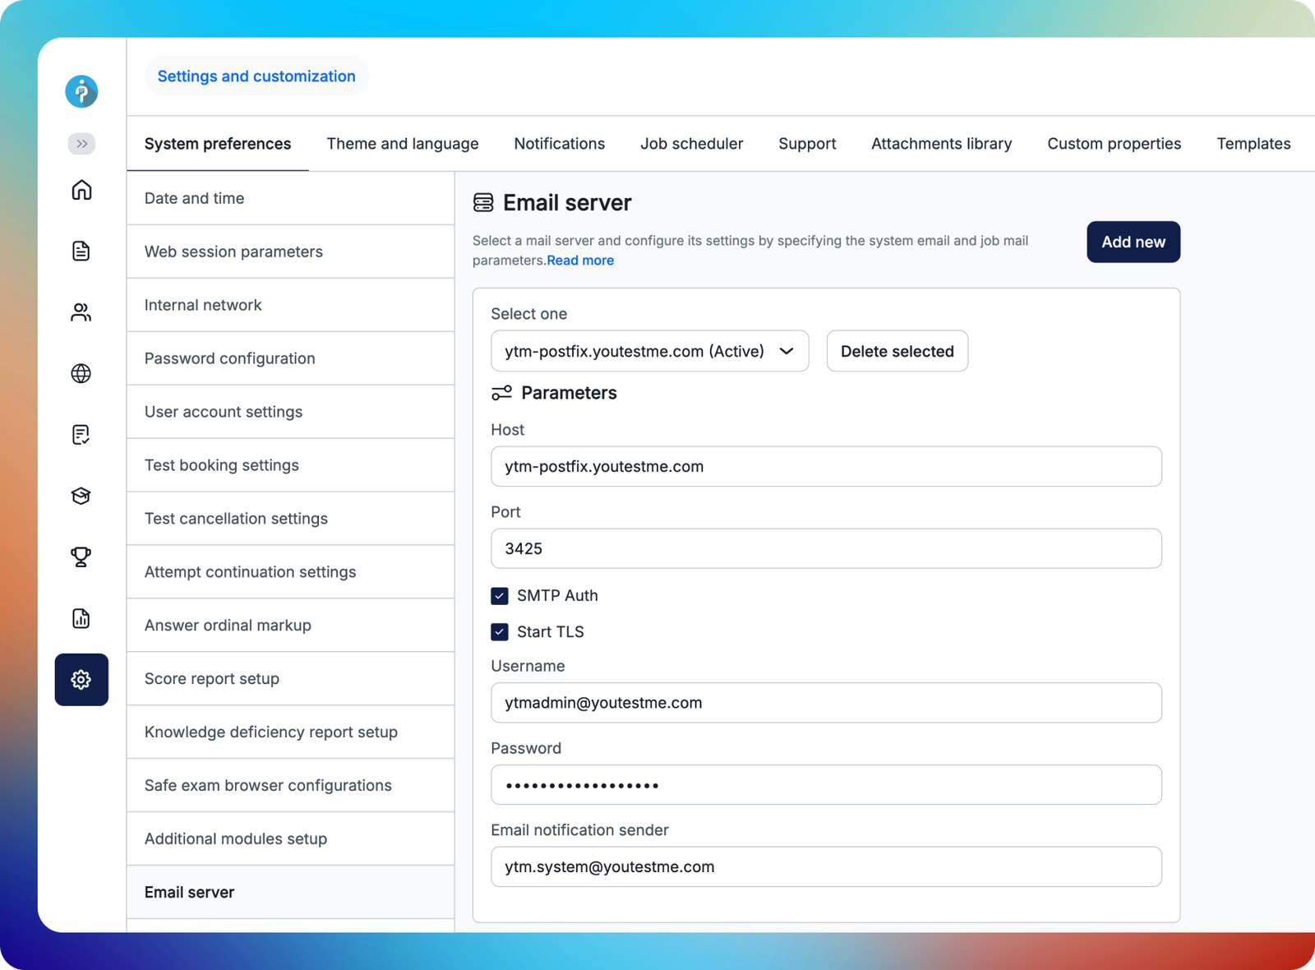Select Password configuration in the settings list

click(x=230, y=358)
